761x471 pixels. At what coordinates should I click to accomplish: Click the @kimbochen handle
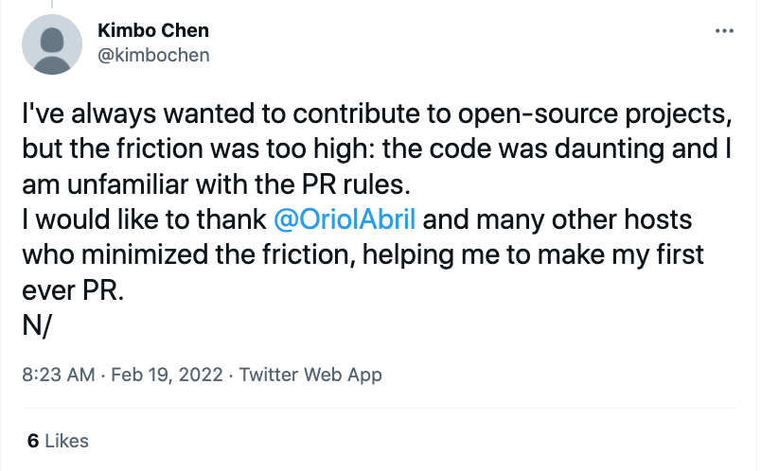click(153, 55)
